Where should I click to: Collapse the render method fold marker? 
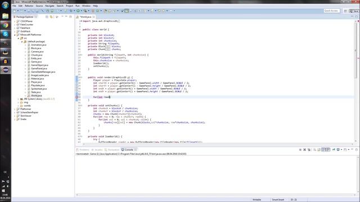click(81, 77)
